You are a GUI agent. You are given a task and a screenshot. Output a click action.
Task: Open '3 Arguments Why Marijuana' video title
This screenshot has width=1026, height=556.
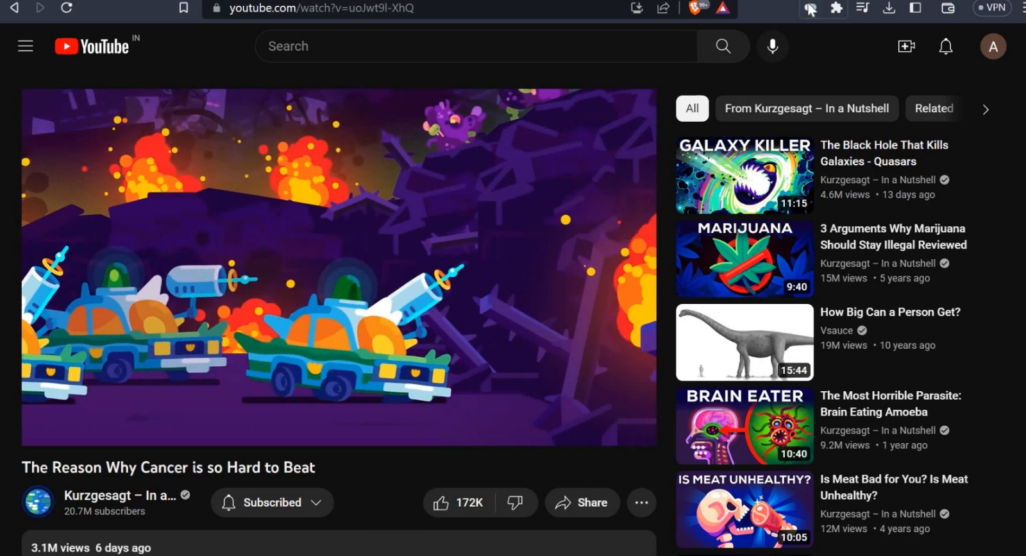[x=893, y=237]
